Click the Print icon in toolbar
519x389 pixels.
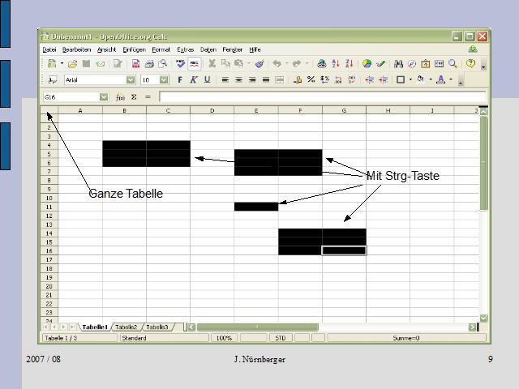pyautogui.click(x=149, y=64)
